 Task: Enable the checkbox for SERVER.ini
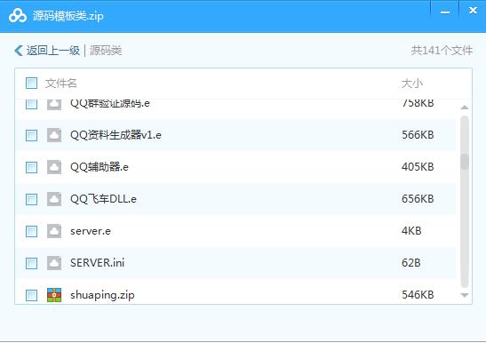[31, 263]
